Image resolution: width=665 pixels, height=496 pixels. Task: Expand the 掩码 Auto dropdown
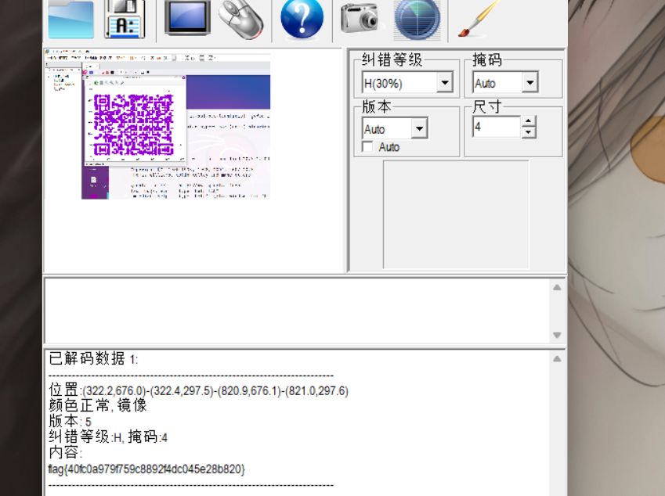530,83
